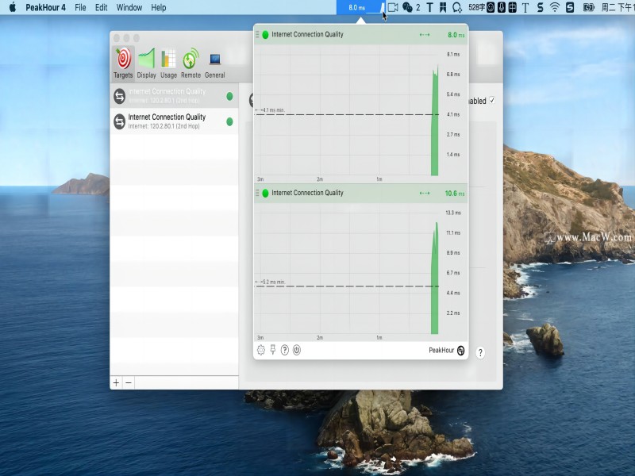This screenshot has height=476, width=635.
Task: Open the File menu
Action: pyautogui.click(x=80, y=7)
